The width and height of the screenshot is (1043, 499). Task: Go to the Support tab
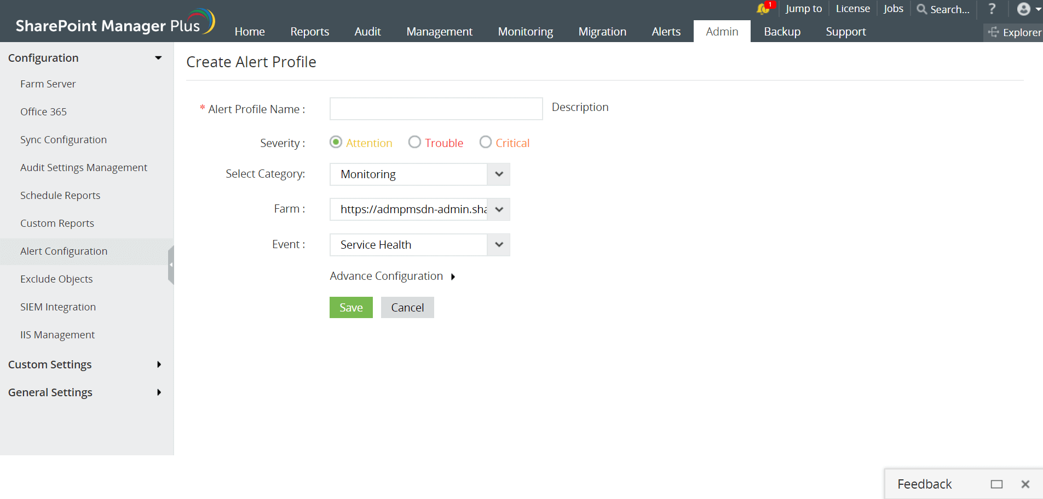coord(846,32)
